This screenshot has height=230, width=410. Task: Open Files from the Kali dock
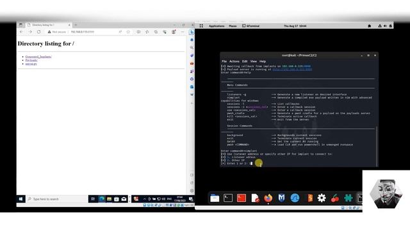pos(215,198)
